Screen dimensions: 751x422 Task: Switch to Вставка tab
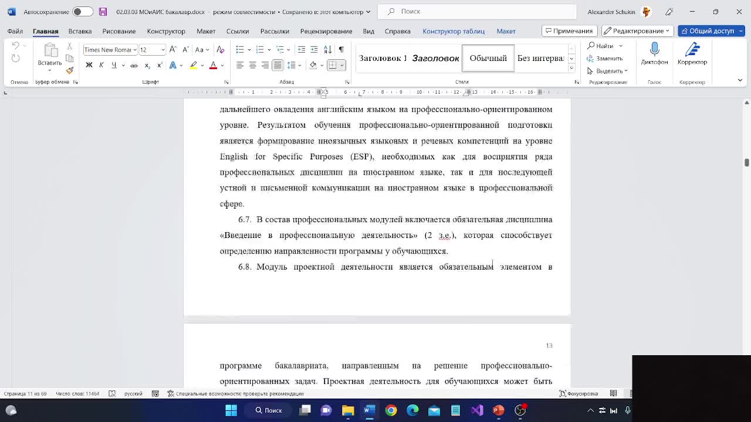tap(80, 31)
